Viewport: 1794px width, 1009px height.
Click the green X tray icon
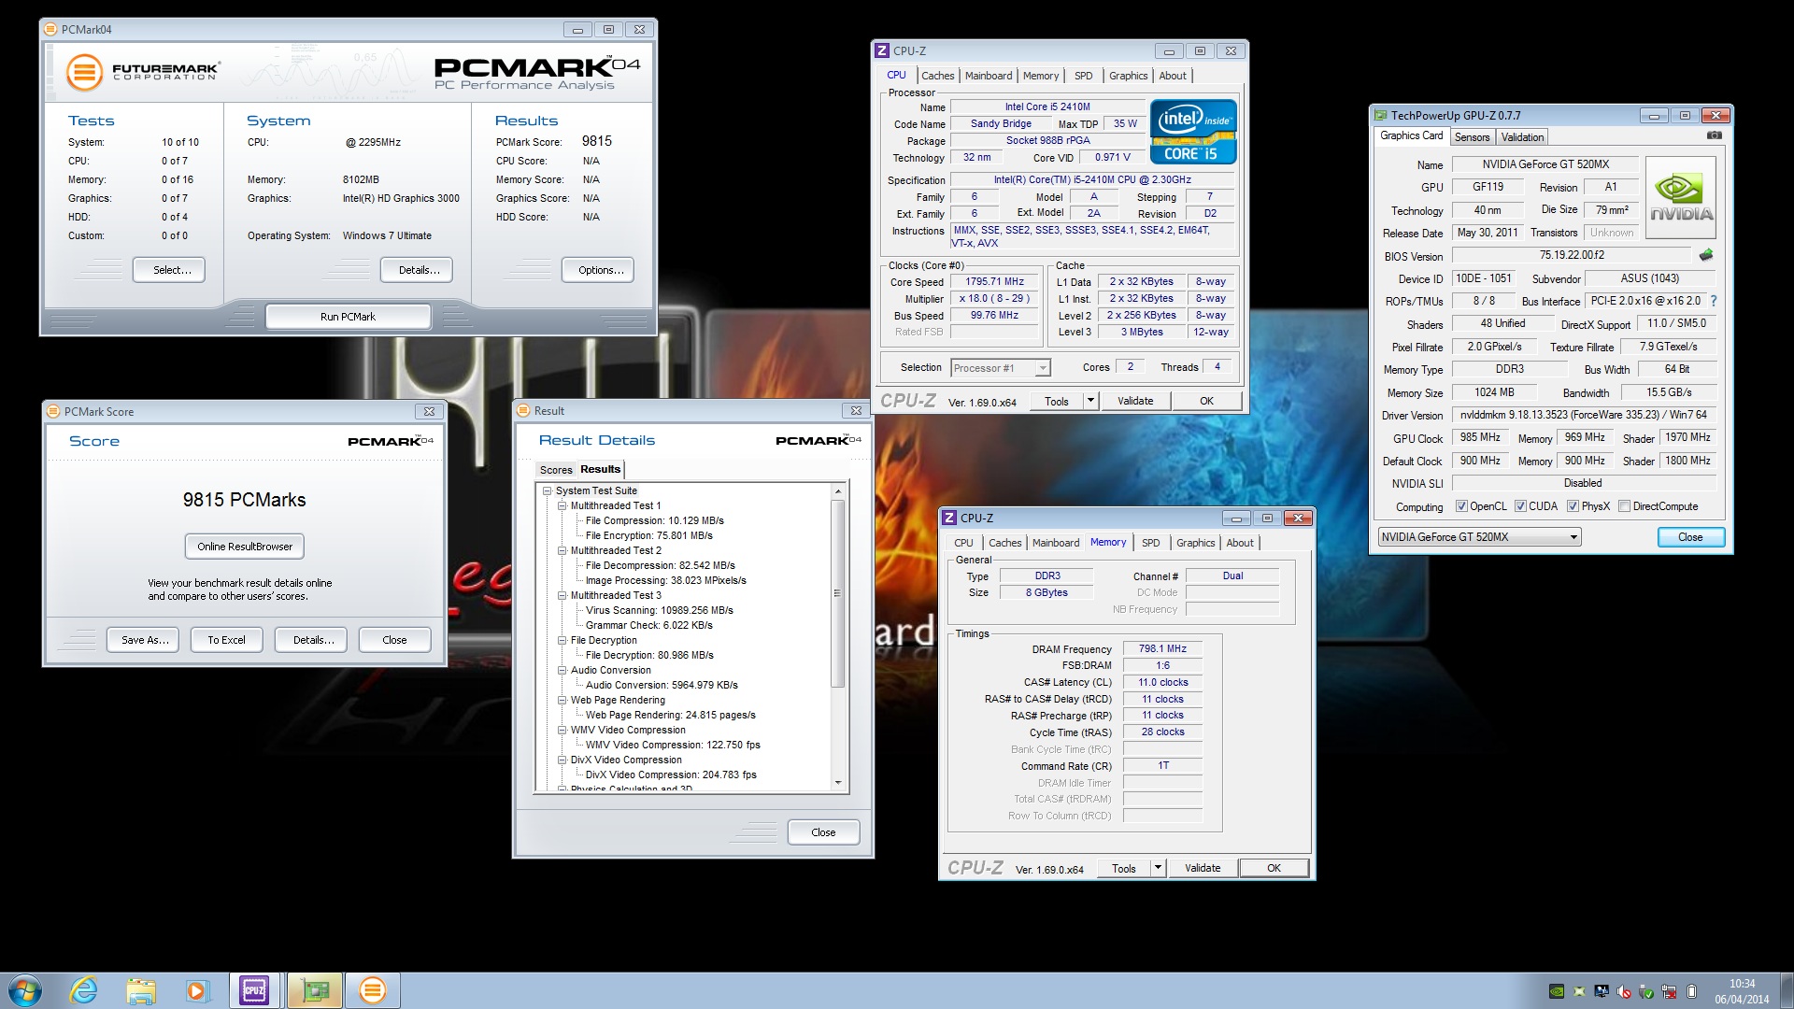coord(1579,991)
